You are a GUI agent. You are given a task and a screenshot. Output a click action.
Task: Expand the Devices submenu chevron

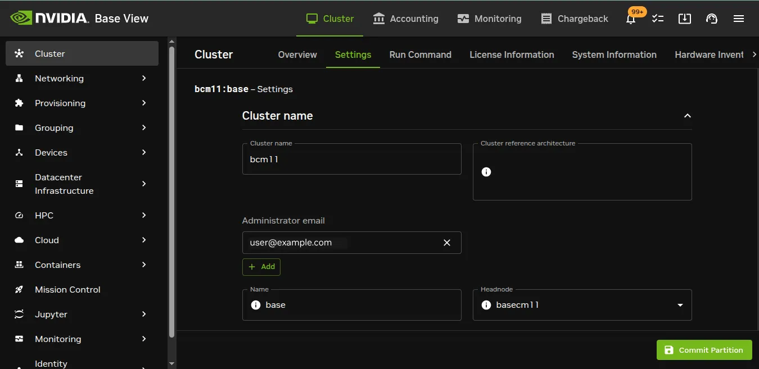pos(144,152)
